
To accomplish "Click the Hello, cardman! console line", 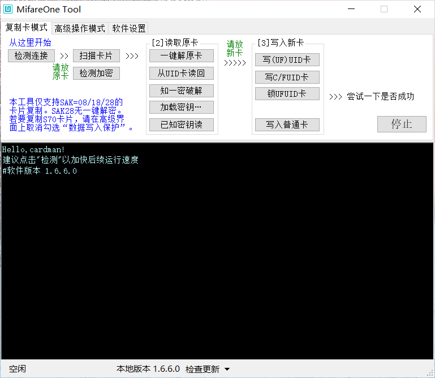I will pyautogui.click(x=33, y=149).
